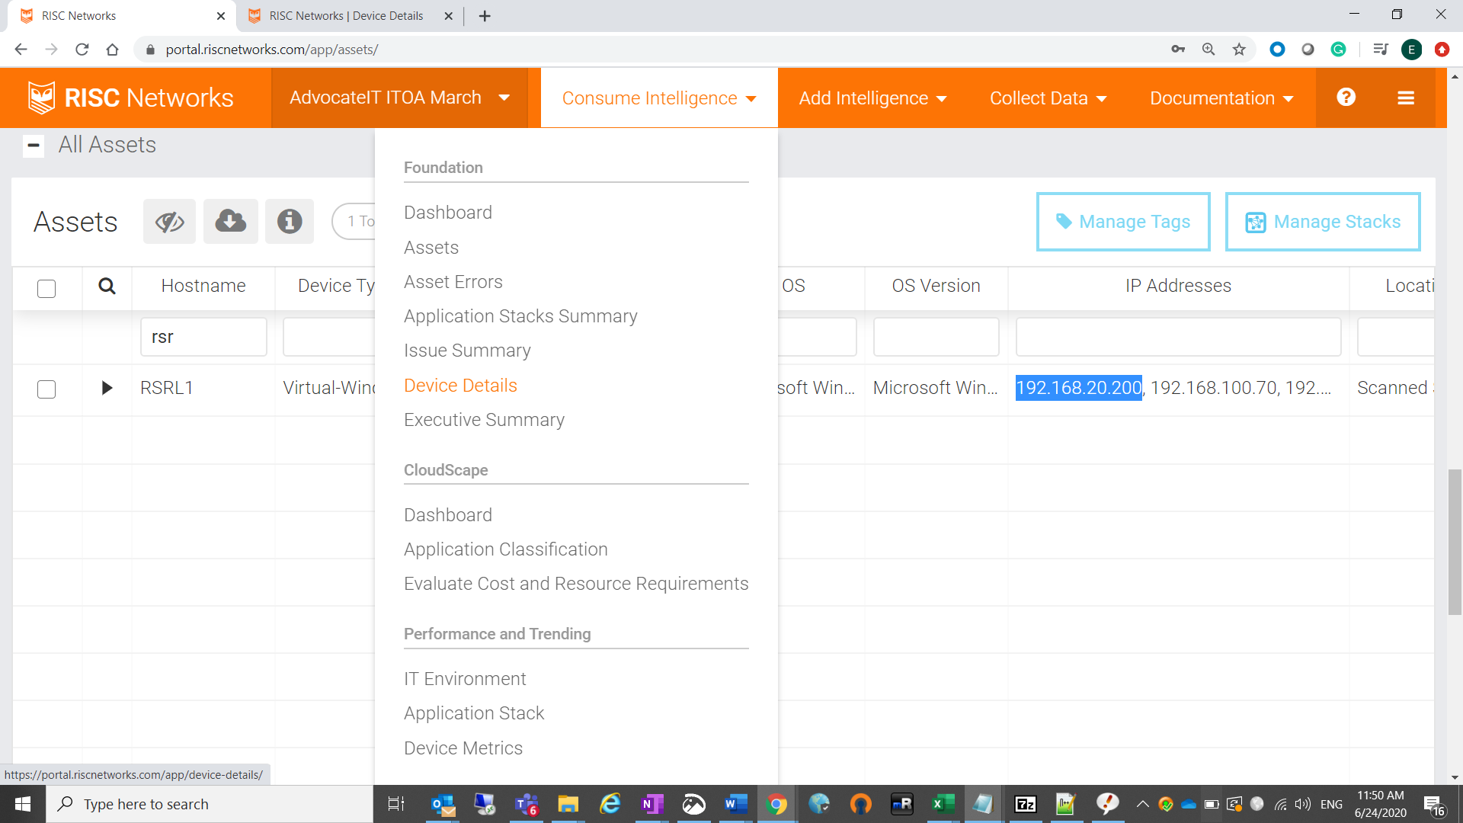1463x823 pixels.
Task: Click the page vertical scrollbar thumb
Action: (x=1455, y=543)
